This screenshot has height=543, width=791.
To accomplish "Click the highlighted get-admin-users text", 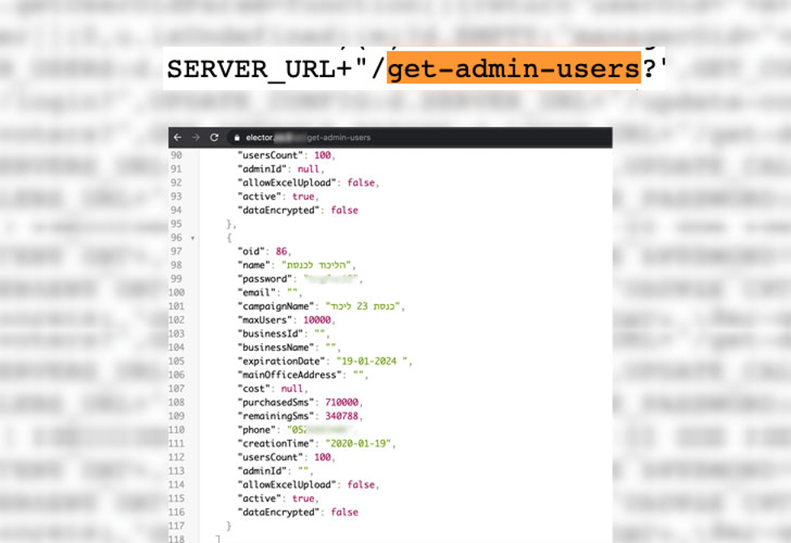I will [x=514, y=69].
